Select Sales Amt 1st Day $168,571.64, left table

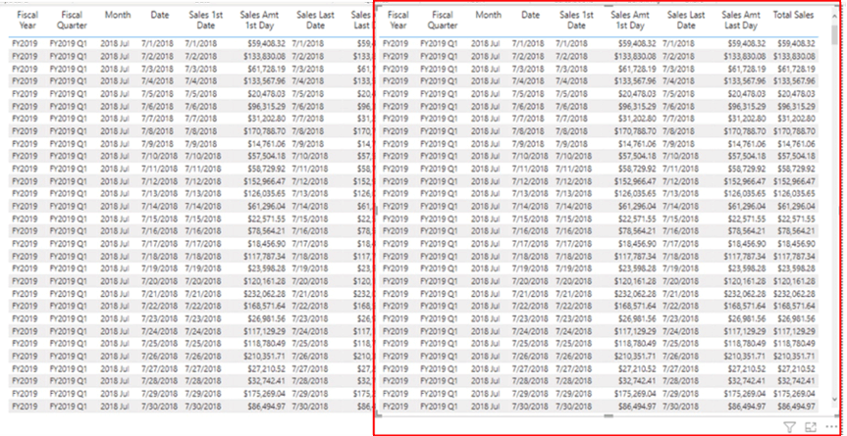click(x=264, y=306)
